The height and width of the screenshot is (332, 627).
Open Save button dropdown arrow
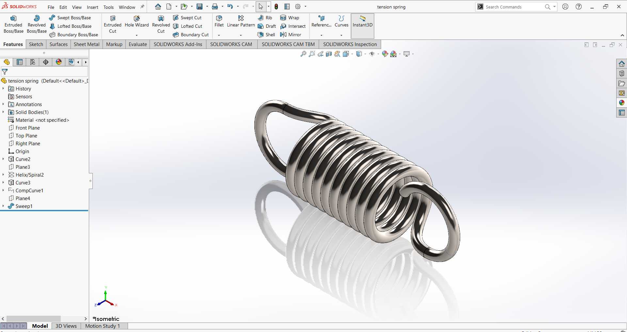pyautogui.click(x=207, y=7)
